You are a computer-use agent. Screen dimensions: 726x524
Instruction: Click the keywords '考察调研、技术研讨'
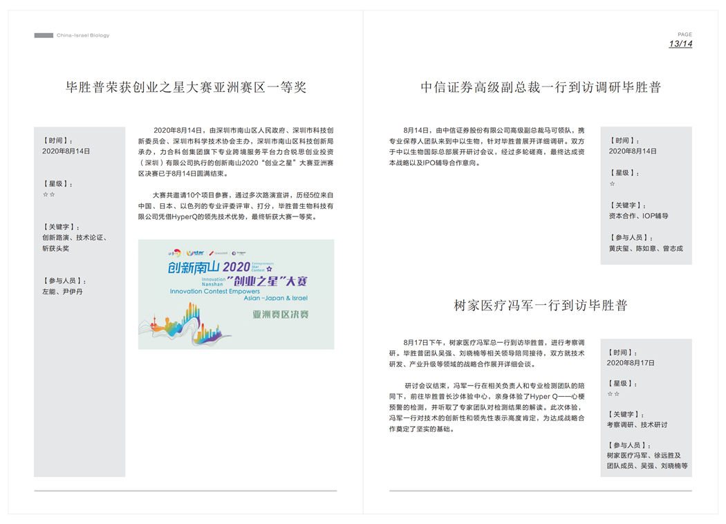(x=637, y=424)
